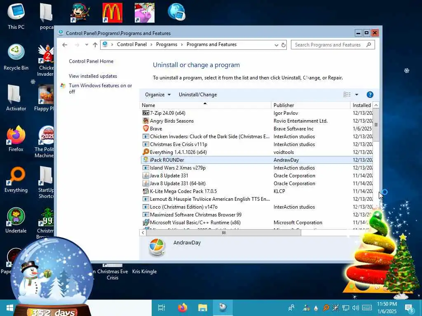Change the view with the view icon
This screenshot has height=316, width=422.
[x=347, y=95]
